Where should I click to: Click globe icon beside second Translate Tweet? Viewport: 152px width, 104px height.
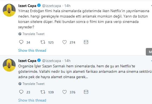point(20,84)
